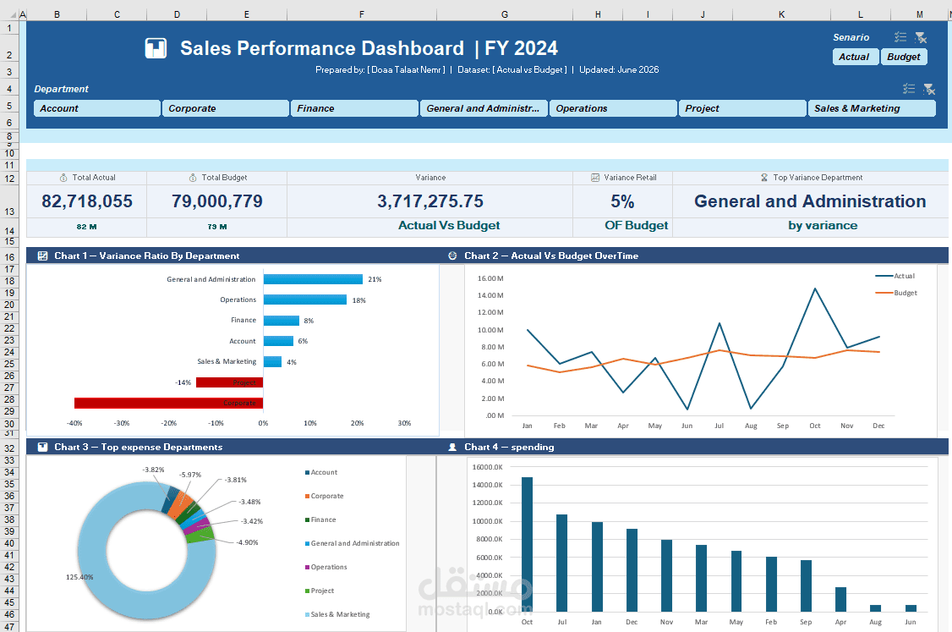Clear filter on Department slicer
952x632 pixels.
929,90
